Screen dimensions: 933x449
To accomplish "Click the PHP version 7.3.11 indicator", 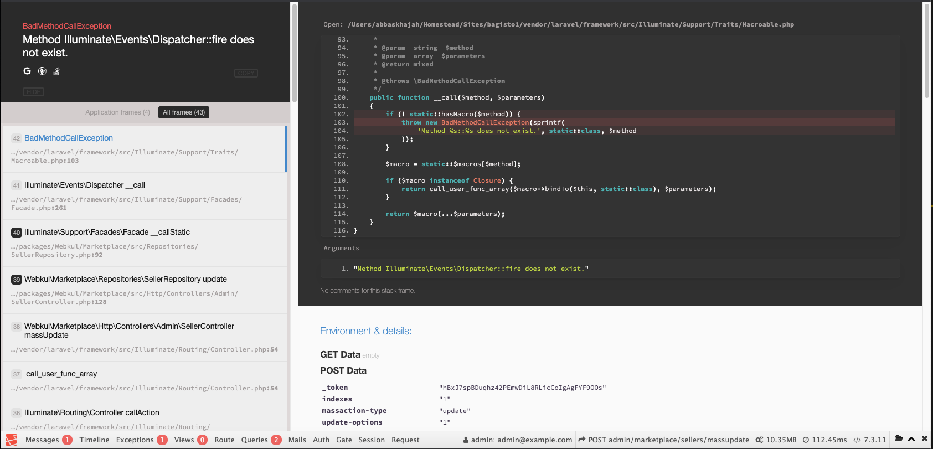I will (869, 440).
